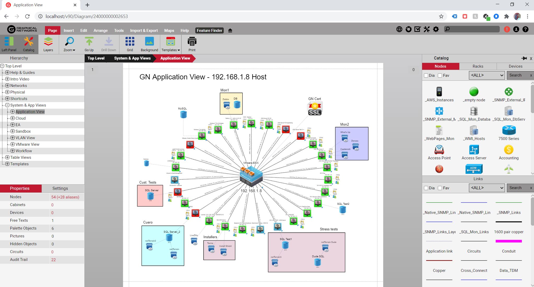Click the Layers toolbar icon

point(48,42)
